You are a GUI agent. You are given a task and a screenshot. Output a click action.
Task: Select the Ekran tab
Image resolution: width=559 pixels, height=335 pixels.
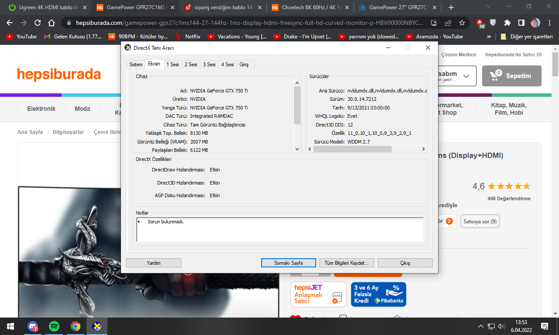(154, 64)
